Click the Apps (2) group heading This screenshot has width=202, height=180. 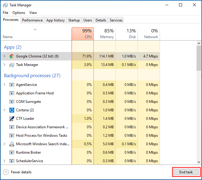click(13, 47)
